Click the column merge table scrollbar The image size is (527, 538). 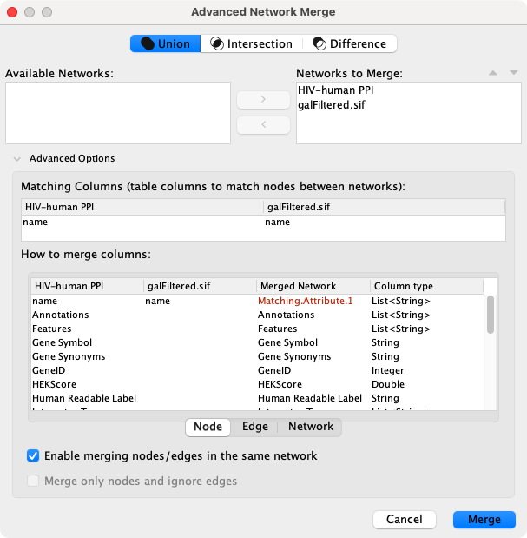[491, 315]
